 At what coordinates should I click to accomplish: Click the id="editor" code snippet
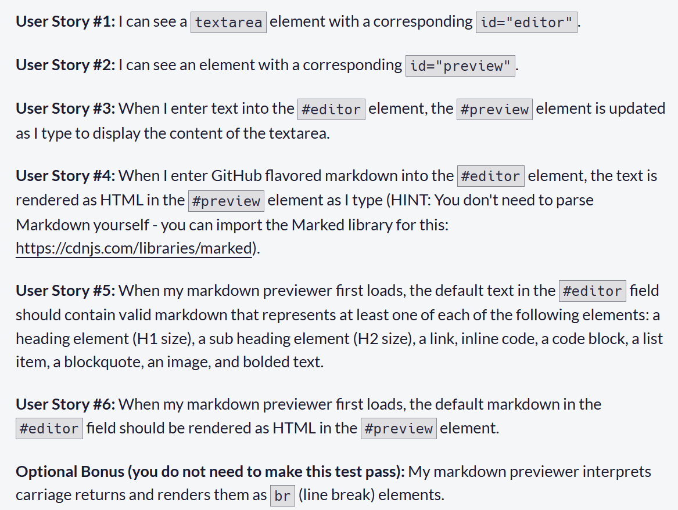[526, 23]
